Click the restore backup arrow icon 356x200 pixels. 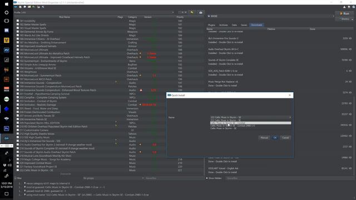coord(192,12)
